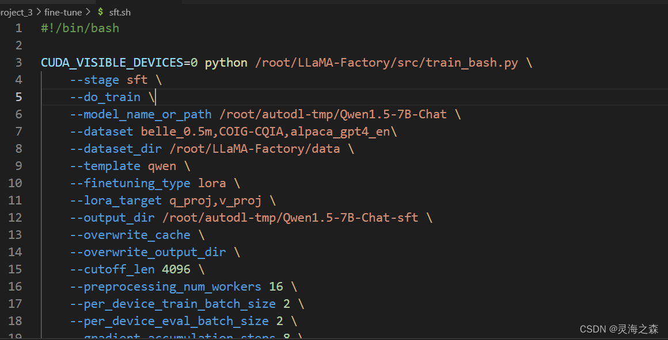668x340 pixels.
Task: Click line number 15 in the gutter
Action: coord(15,269)
